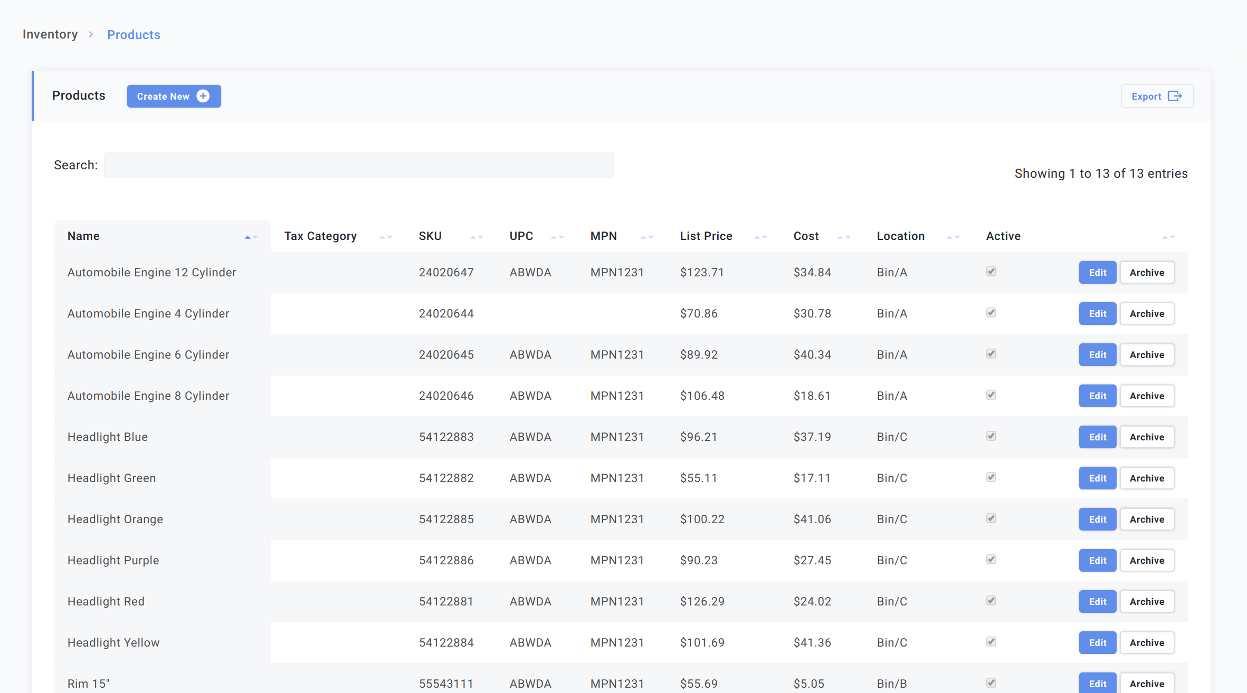
Task: Click sort arrows in the Active column
Action: [1168, 237]
